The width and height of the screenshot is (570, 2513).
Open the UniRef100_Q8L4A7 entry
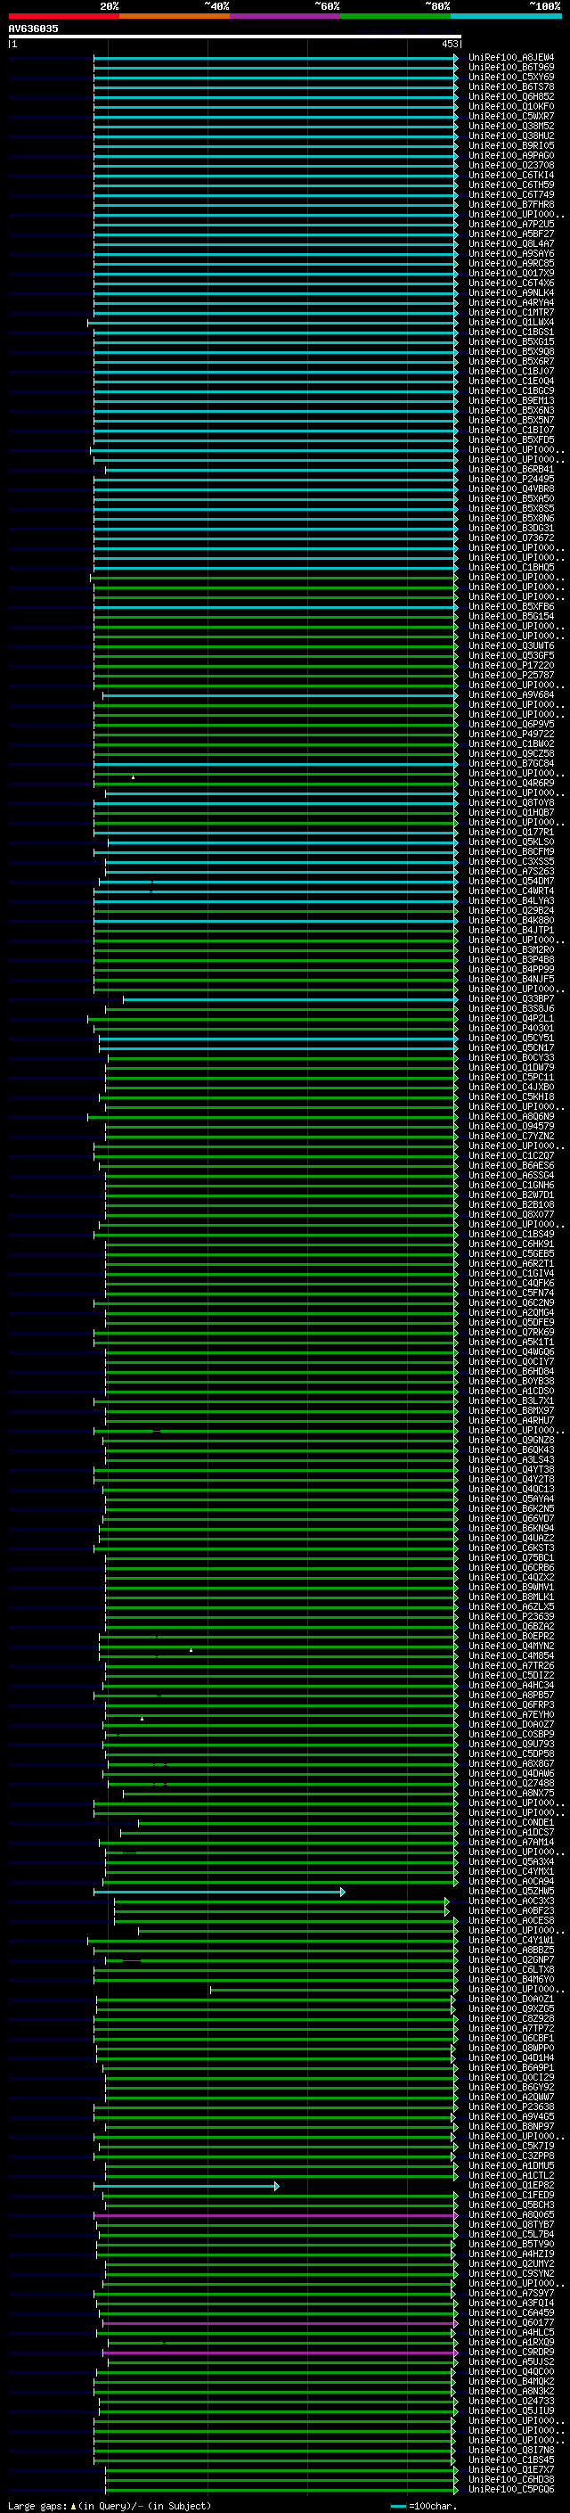click(x=511, y=244)
